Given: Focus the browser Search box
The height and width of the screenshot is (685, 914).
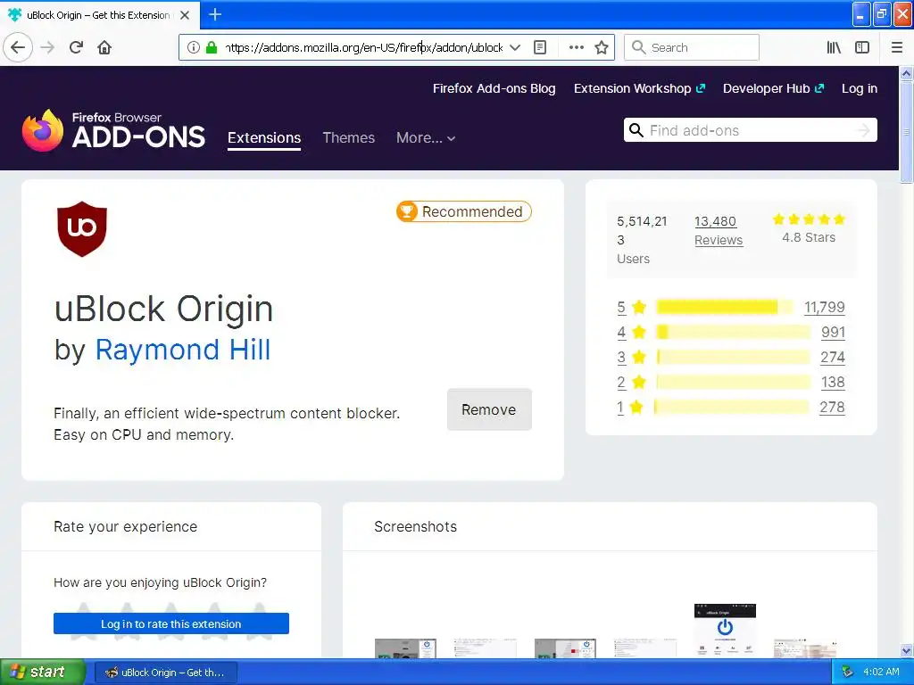Looking at the screenshot, I should pos(692,47).
